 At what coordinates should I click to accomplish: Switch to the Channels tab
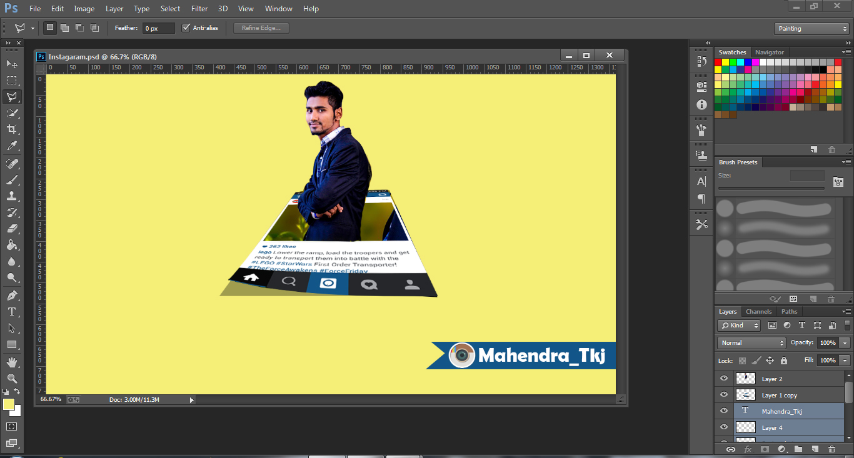pyautogui.click(x=758, y=311)
